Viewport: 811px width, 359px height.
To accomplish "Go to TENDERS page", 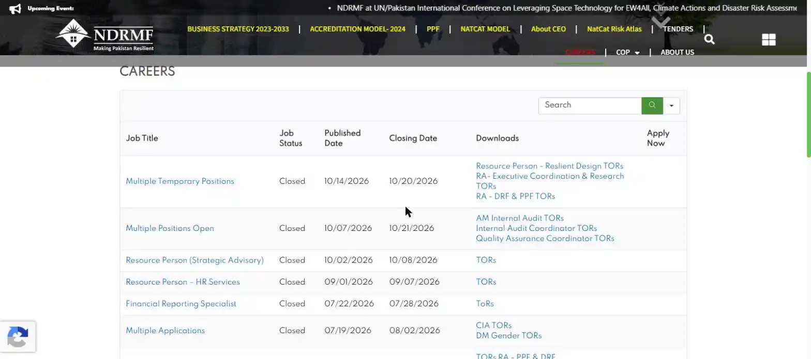I will [678, 29].
